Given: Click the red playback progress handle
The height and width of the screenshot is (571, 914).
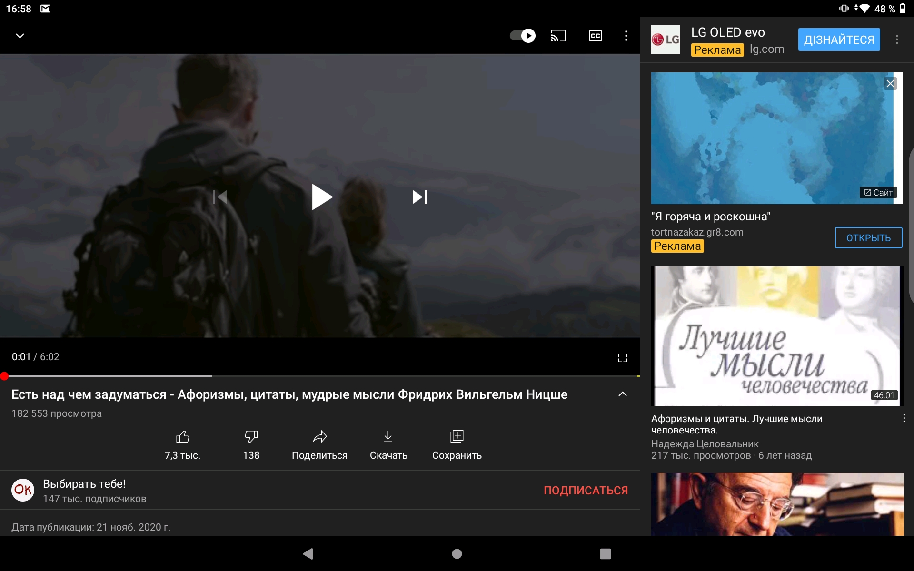Looking at the screenshot, I should pyautogui.click(x=4, y=376).
